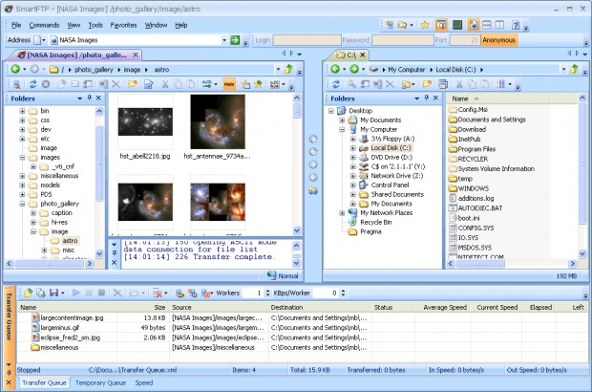Click the help question mark icon in toolbar

tap(516, 24)
